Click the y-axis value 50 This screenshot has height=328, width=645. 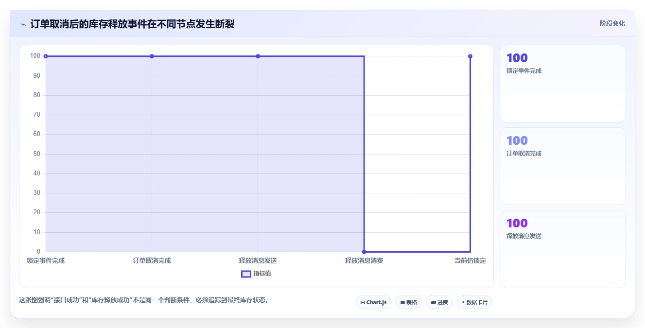tap(36, 154)
